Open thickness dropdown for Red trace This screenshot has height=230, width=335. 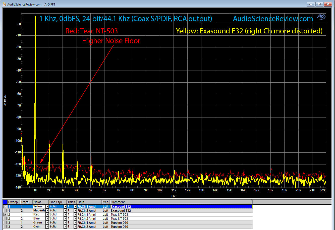coord(75,214)
